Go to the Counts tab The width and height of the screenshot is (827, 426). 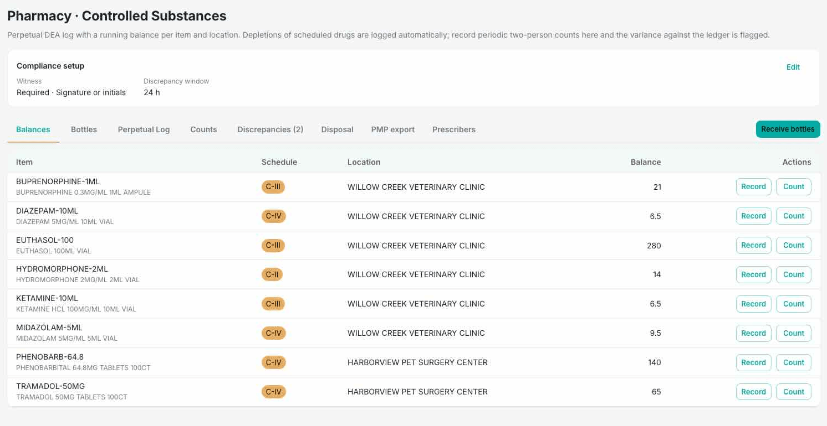(x=203, y=129)
